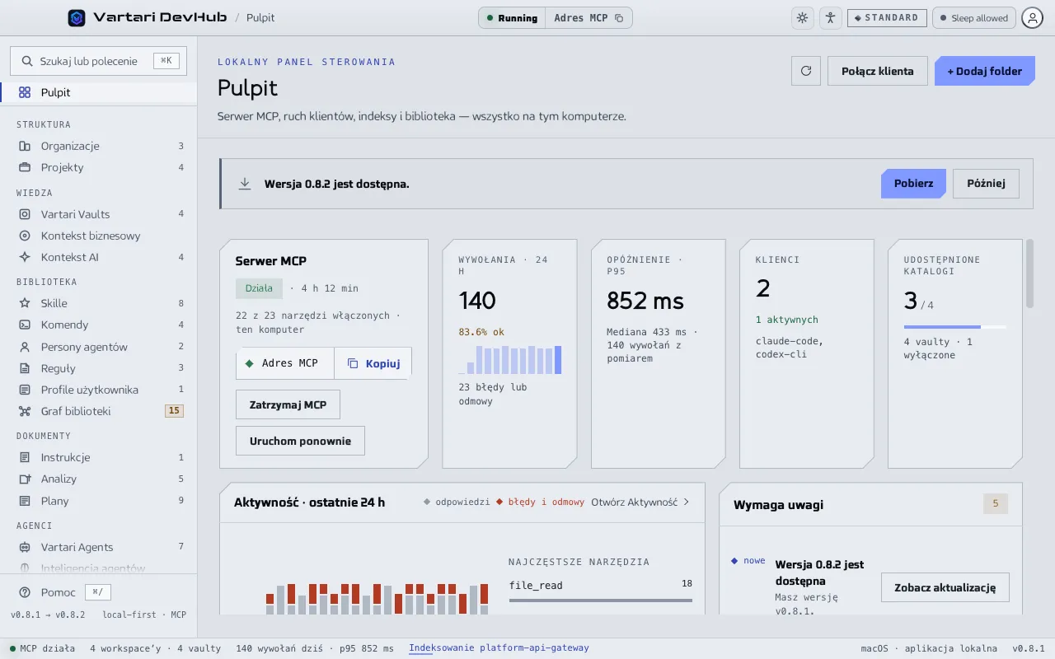Image resolution: width=1055 pixels, height=659 pixels.
Task: Copy MCP address via top bar icon
Action: pos(619,18)
